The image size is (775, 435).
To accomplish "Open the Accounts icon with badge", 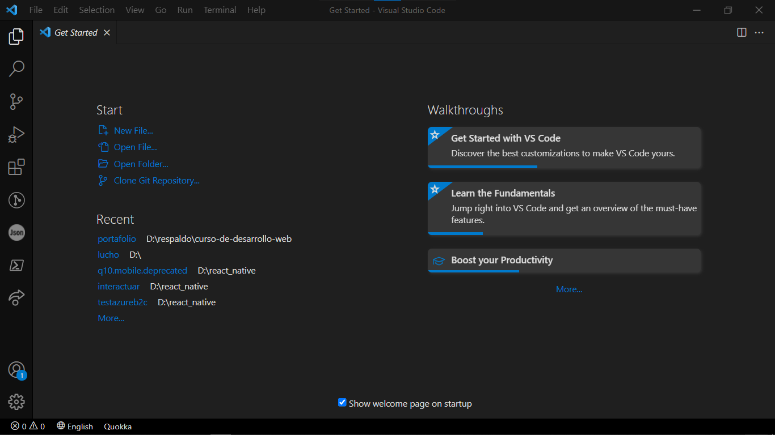I will [16, 370].
